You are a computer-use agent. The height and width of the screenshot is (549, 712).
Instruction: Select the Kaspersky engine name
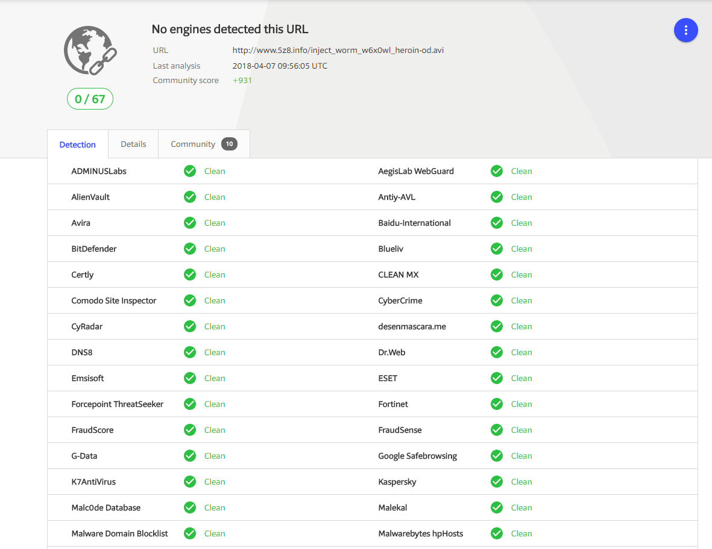[397, 482]
